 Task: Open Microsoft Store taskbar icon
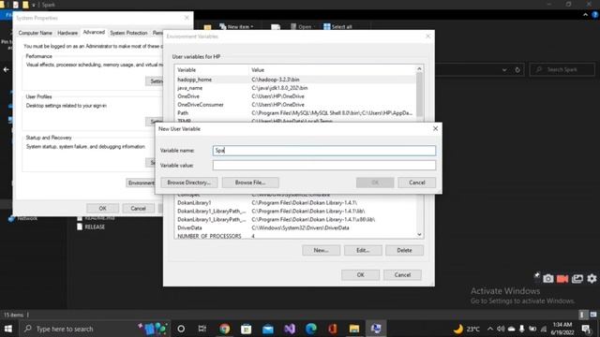tap(246, 329)
